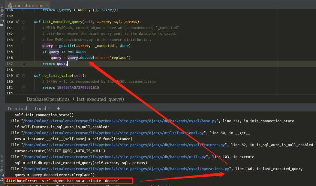The width and height of the screenshot is (316, 186).
Task: Click the Python file icon on operations.py tab
Action: pyautogui.click(x=10, y=5)
